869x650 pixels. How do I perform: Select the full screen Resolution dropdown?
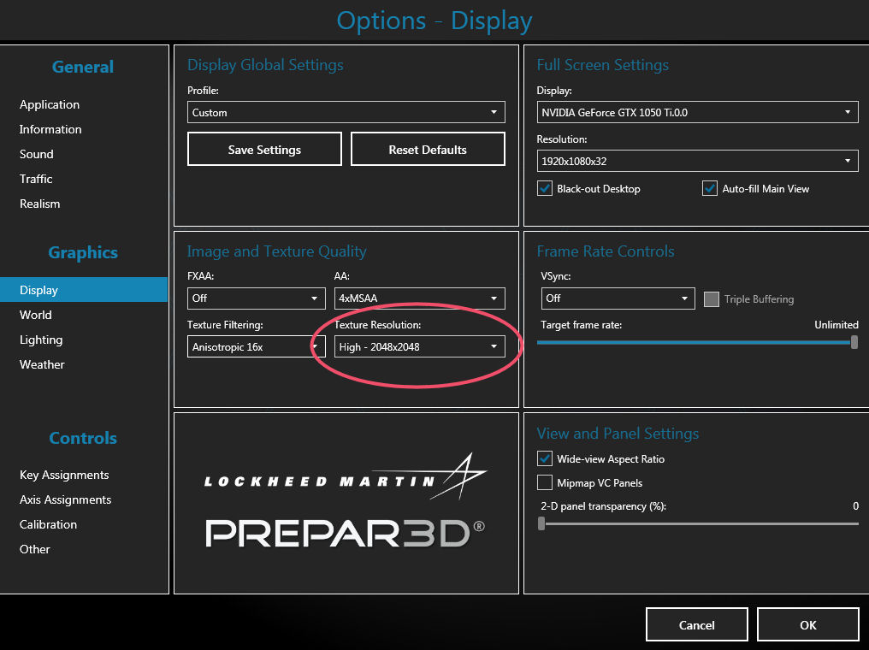pyautogui.click(x=697, y=161)
